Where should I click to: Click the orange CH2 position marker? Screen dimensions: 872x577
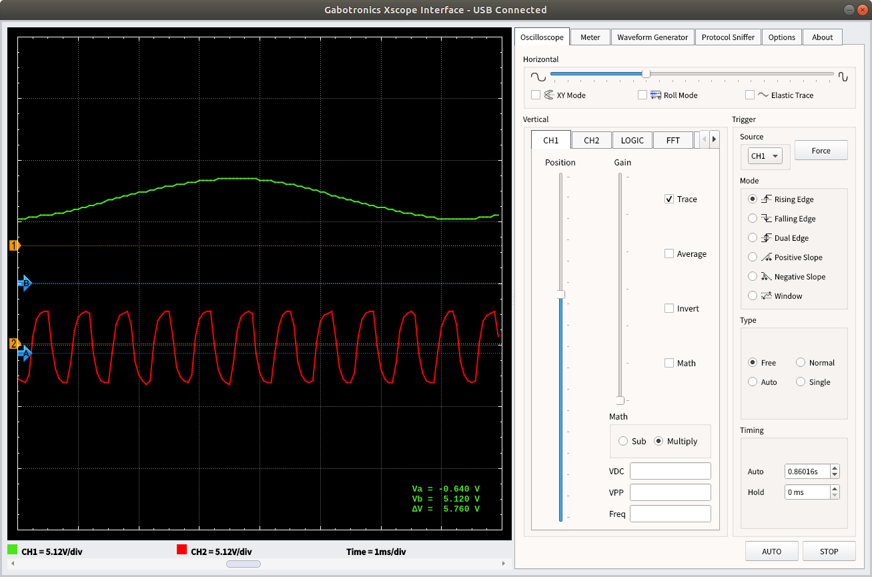tap(15, 344)
